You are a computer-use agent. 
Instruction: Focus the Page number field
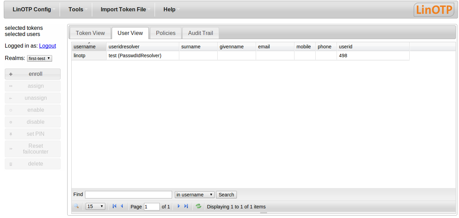(x=152, y=207)
